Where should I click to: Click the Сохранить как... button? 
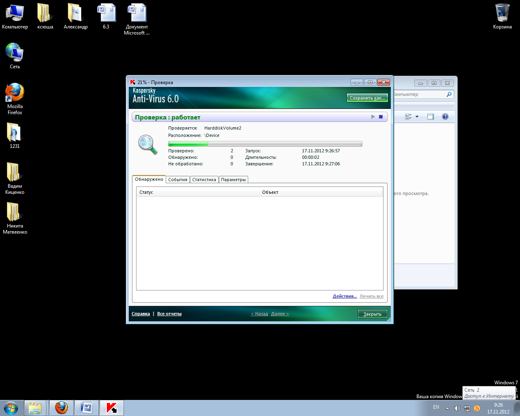coord(367,98)
